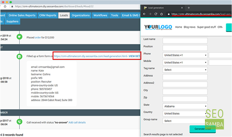This screenshot has height=137, width=232.
Task: Click the Generate Lead button
Action: pyautogui.click(x=203, y=129)
